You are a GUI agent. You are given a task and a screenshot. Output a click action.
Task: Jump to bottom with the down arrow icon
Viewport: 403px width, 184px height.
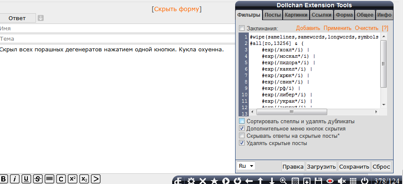coord(272,181)
